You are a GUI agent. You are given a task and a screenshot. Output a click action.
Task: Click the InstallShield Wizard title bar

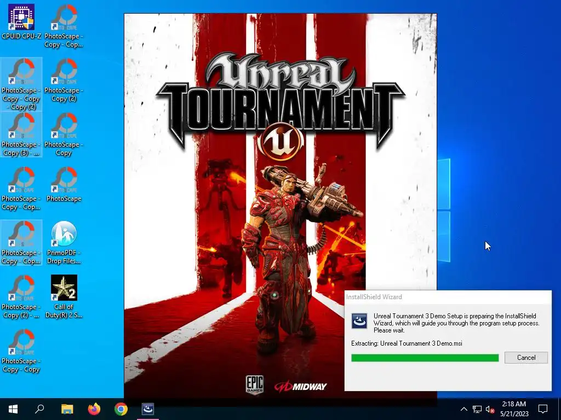pos(448,297)
